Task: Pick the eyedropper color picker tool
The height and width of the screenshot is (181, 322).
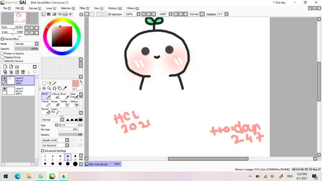Action: (65, 88)
